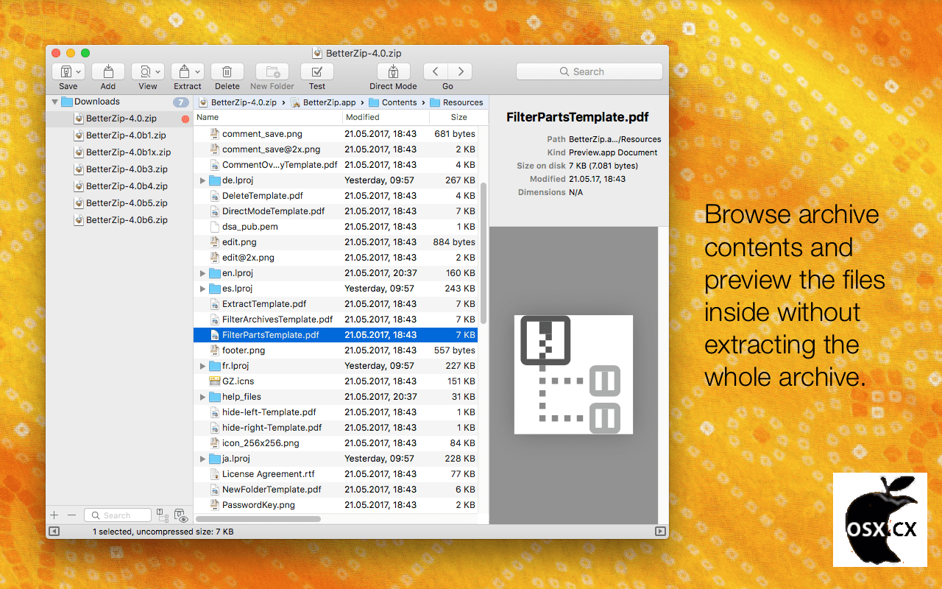Click the archive tree options icon beside sidebar search
This screenshot has height=589, width=942.
click(x=163, y=515)
